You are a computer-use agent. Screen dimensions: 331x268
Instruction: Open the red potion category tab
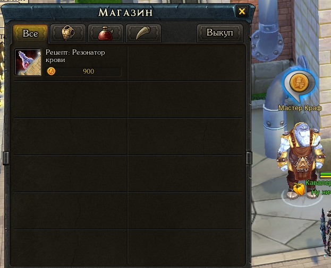106,33
